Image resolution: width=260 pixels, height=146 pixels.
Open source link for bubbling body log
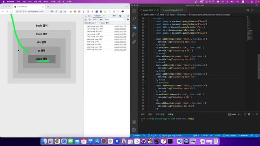[x=120, y=49]
